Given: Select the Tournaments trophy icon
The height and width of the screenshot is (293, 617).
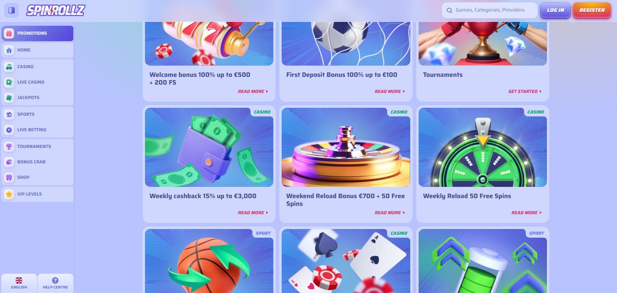Looking at the screenshot, I should 9,146.
